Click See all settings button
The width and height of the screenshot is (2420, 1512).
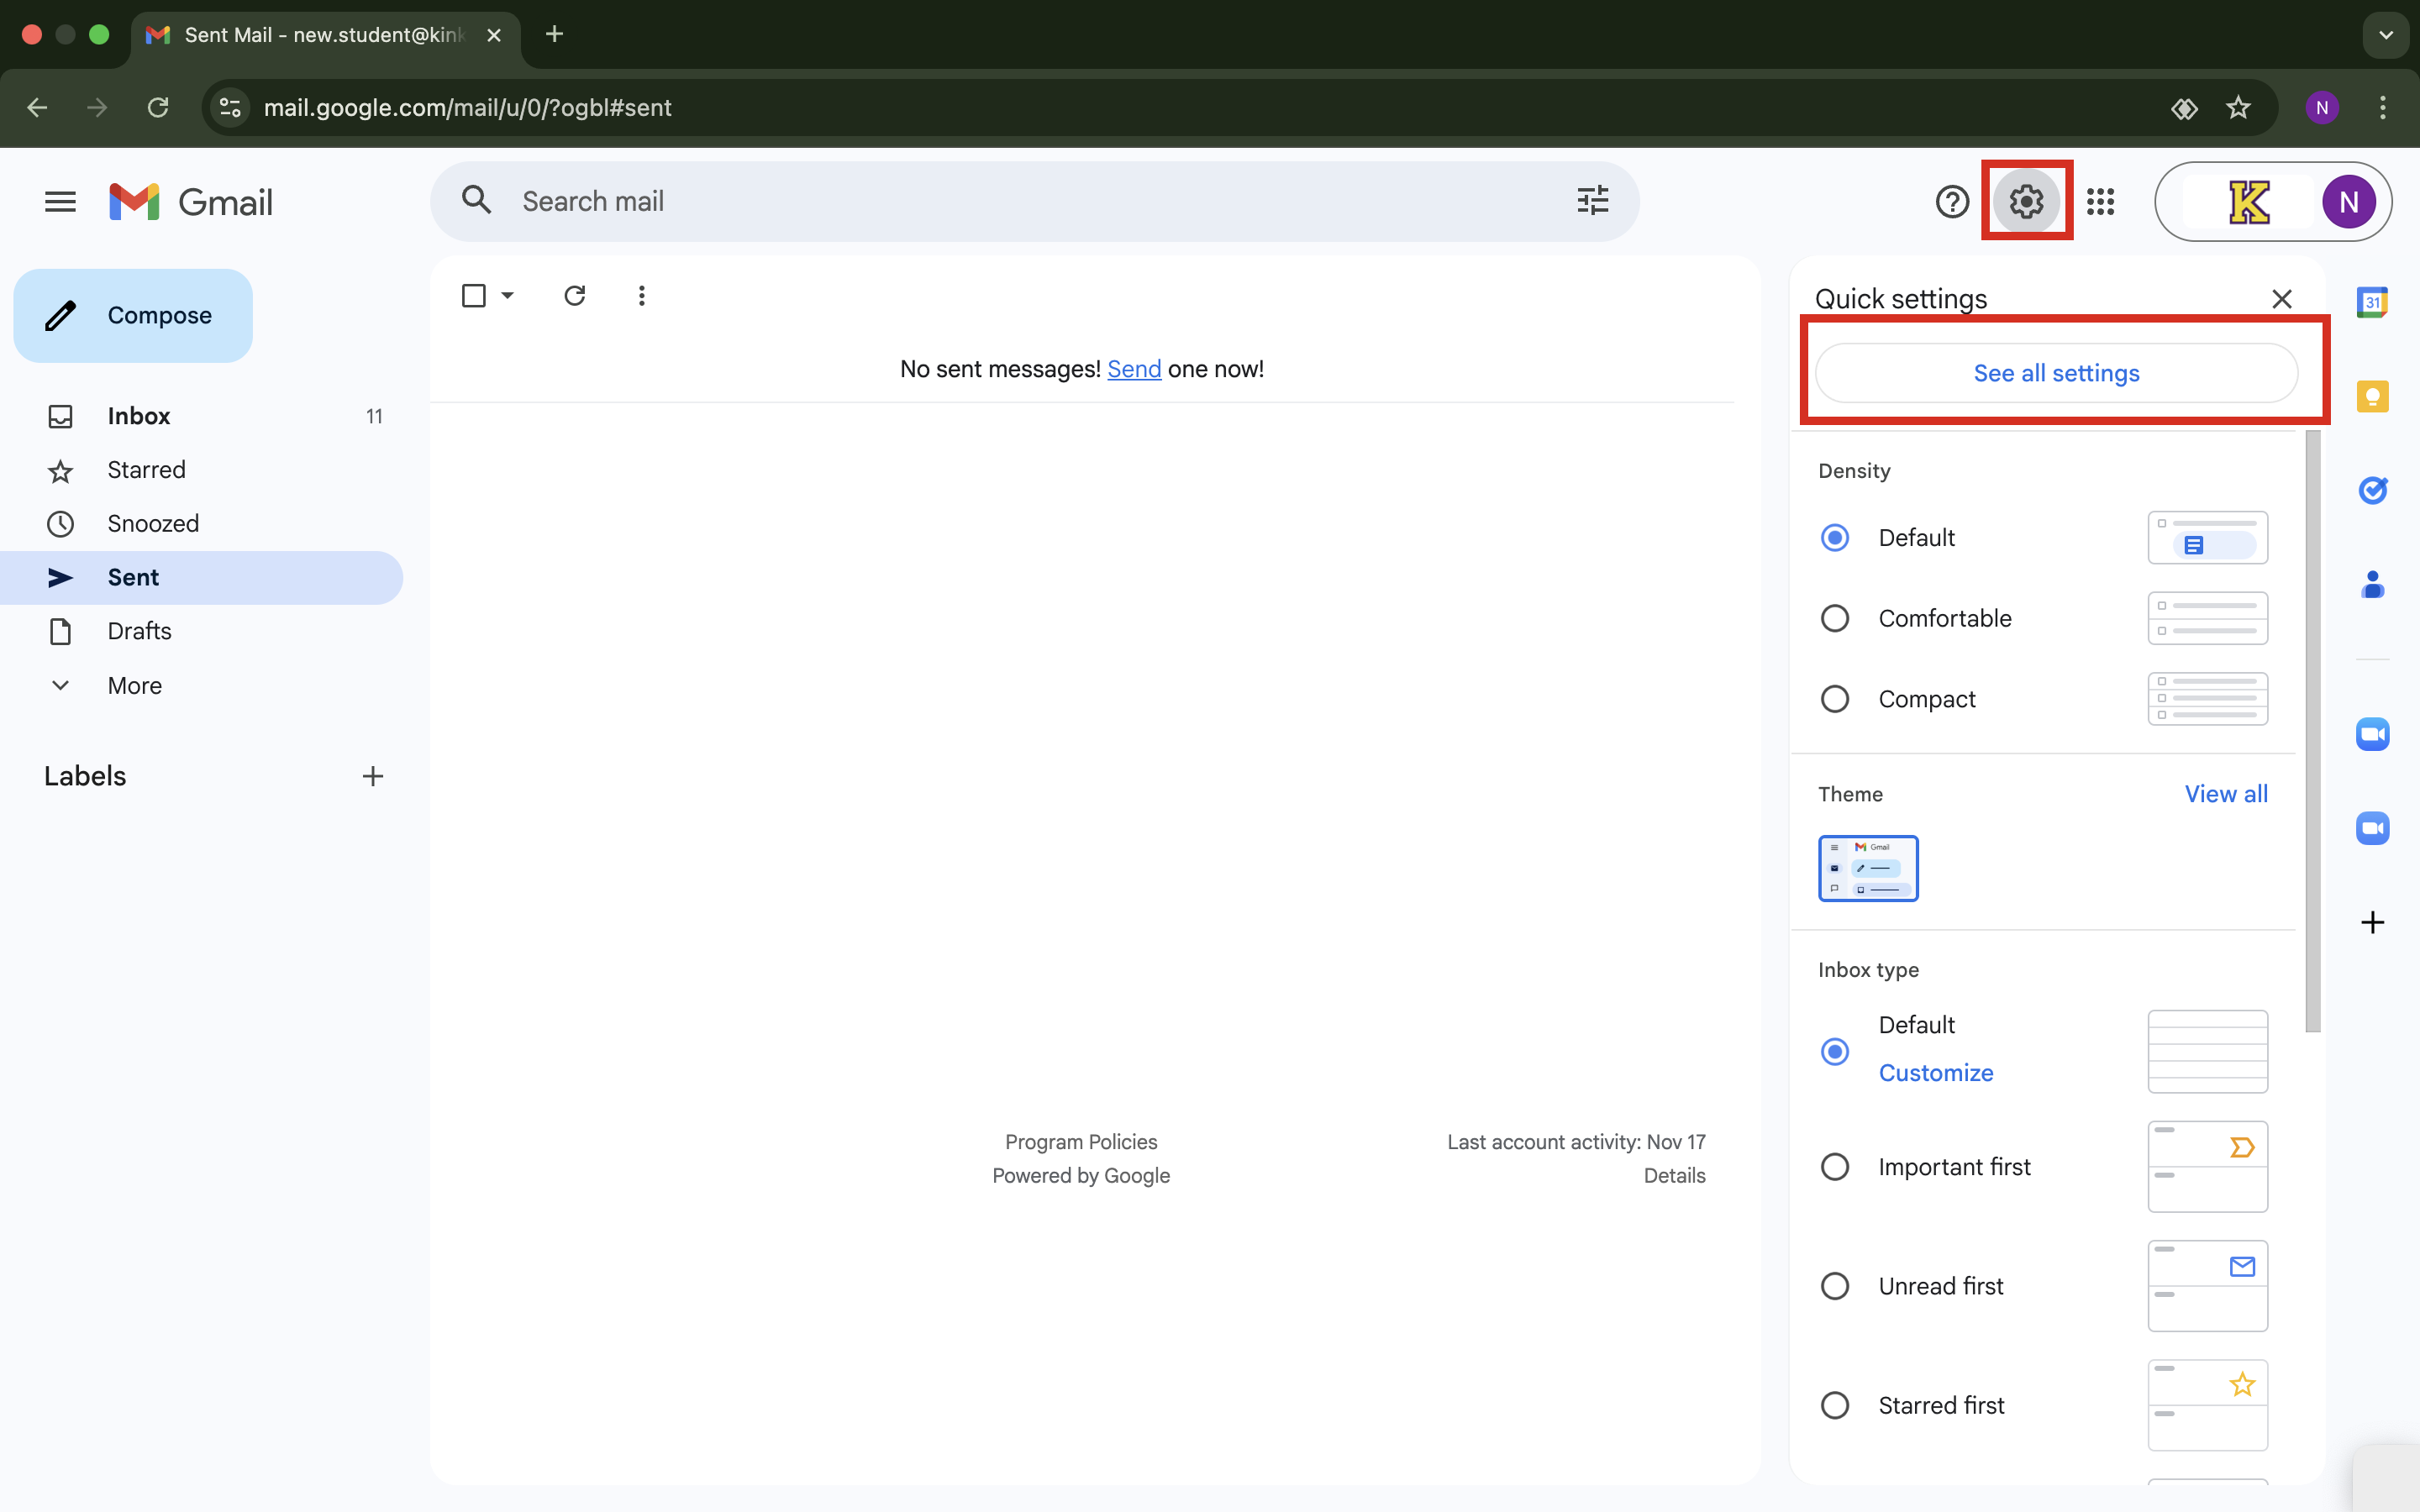click(2056, 373)
